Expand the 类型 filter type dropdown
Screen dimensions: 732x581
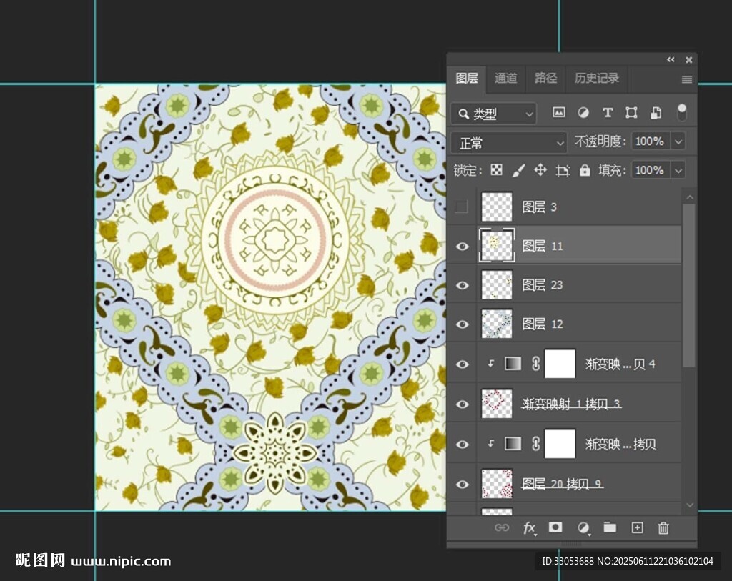pos(494,114)
